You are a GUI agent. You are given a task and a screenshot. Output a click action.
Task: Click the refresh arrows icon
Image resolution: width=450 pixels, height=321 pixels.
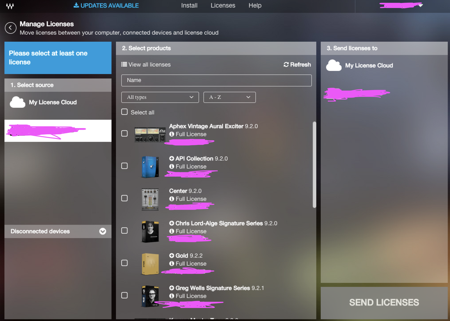286,65
